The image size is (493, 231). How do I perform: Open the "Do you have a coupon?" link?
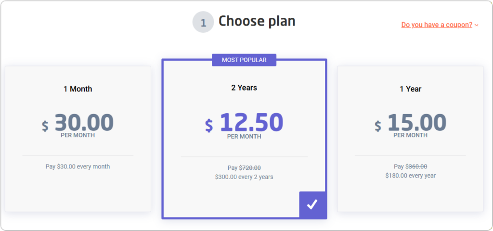(437, 25)
